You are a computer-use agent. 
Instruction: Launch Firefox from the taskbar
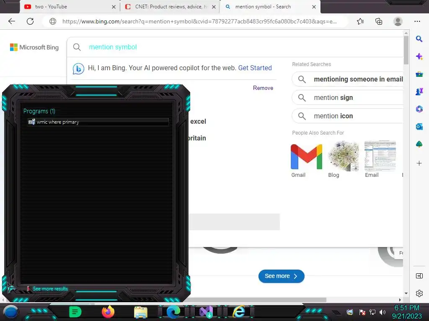click(108, 312)
